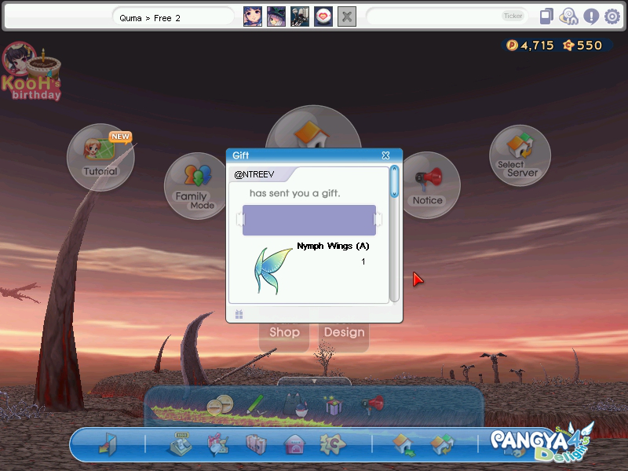Open Family Mode bubble
Screen dimensions: 628x471
[x=193, y=185]
